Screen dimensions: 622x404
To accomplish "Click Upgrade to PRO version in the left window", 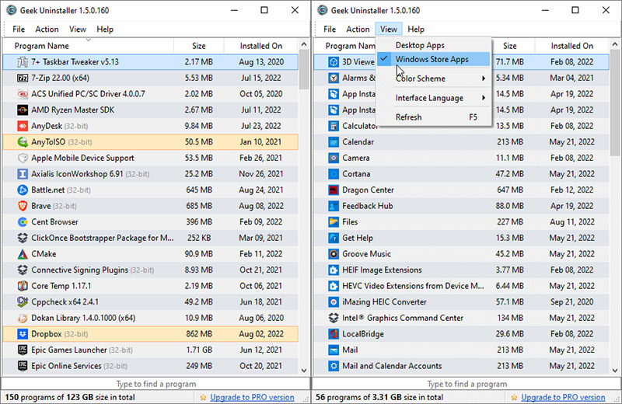I will [x=252, y=397].
